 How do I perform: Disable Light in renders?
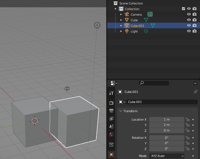tap(194, 31)
